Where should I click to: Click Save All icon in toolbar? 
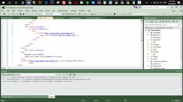point(23,14)
